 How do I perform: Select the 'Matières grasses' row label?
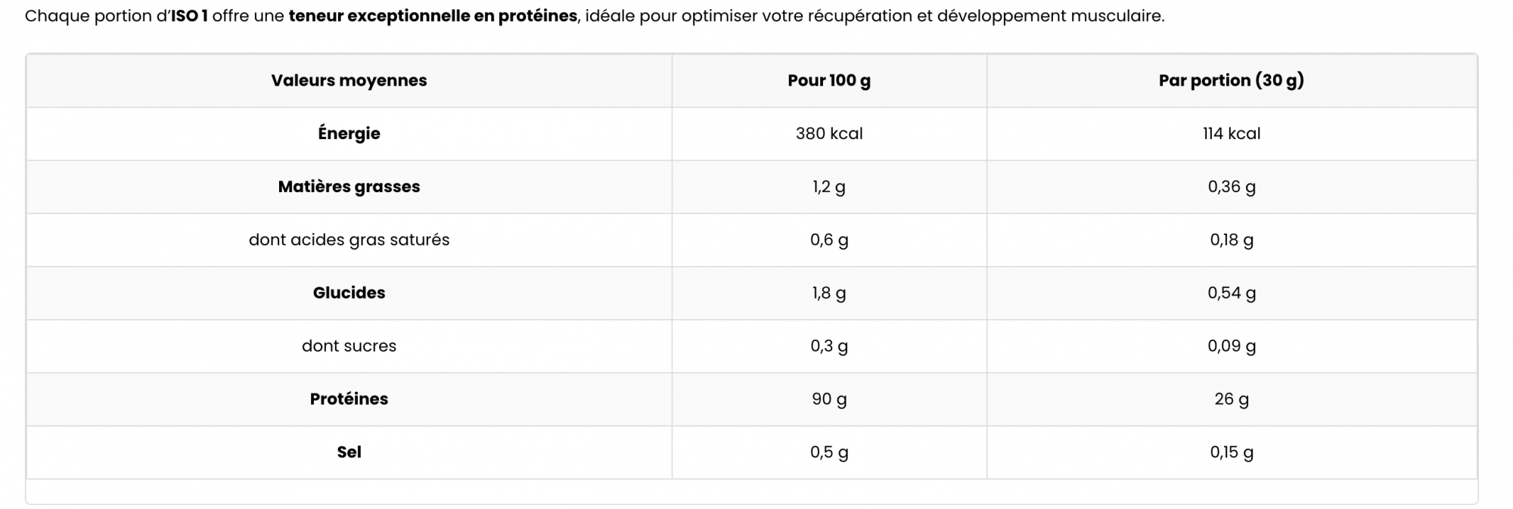coord(349,186)
